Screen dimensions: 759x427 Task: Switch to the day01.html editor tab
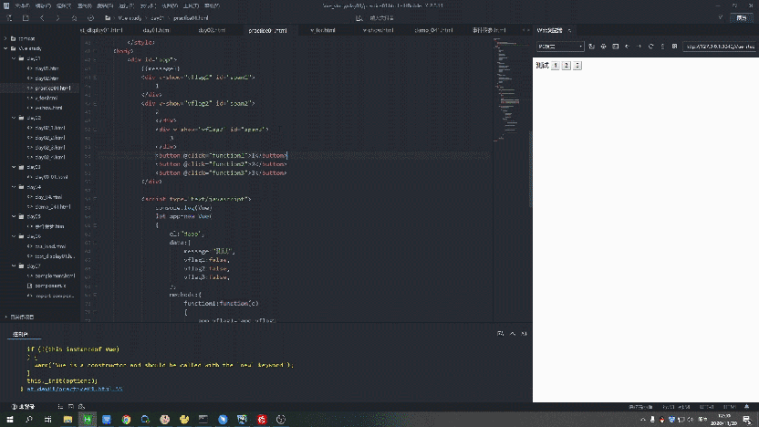156,30
